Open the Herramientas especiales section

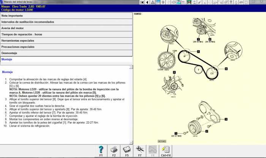coord(66,40)
